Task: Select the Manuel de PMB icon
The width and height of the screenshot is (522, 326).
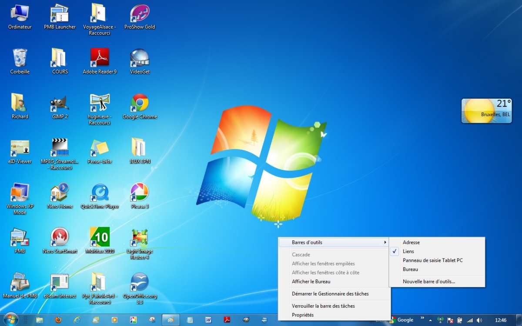Action: point(20,286)
